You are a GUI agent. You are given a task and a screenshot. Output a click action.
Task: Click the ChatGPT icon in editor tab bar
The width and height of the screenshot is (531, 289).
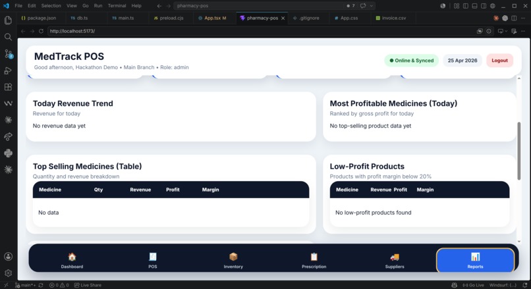click(505, 18)
